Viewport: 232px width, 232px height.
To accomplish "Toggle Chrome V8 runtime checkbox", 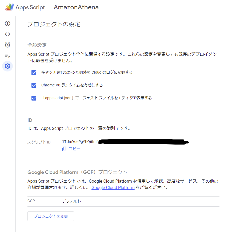I will tap(34, 85).
